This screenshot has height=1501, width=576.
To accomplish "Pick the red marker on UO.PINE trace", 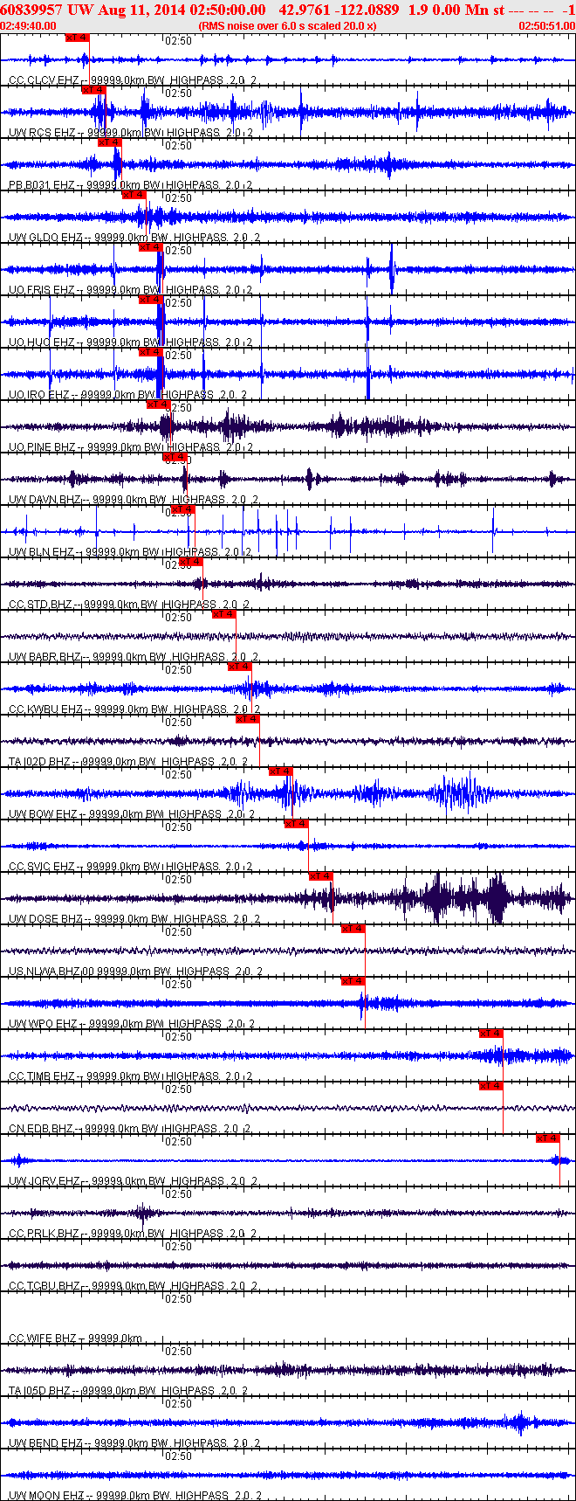I will click(x=158, y=405).
